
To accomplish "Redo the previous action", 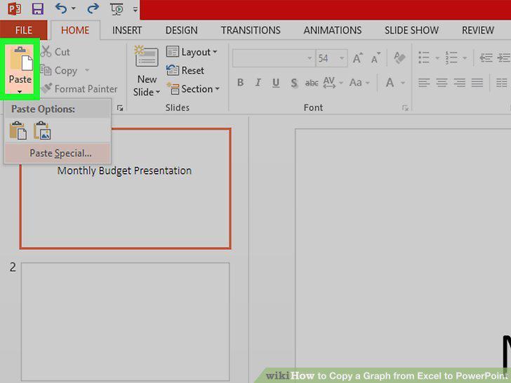I will (x=93, y=8).
